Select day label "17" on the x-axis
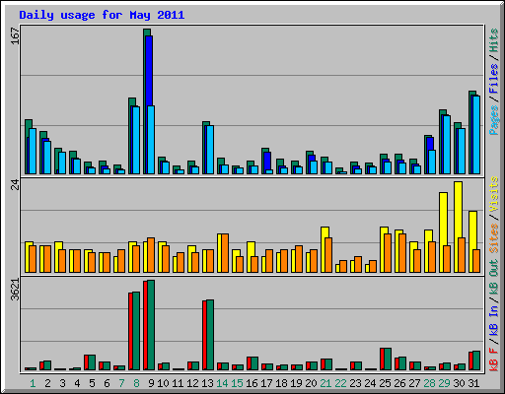 coord(266,383)
